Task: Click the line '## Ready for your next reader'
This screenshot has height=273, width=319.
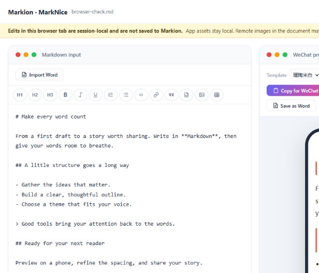Action: pyautogui.click(x=60, y=243)
